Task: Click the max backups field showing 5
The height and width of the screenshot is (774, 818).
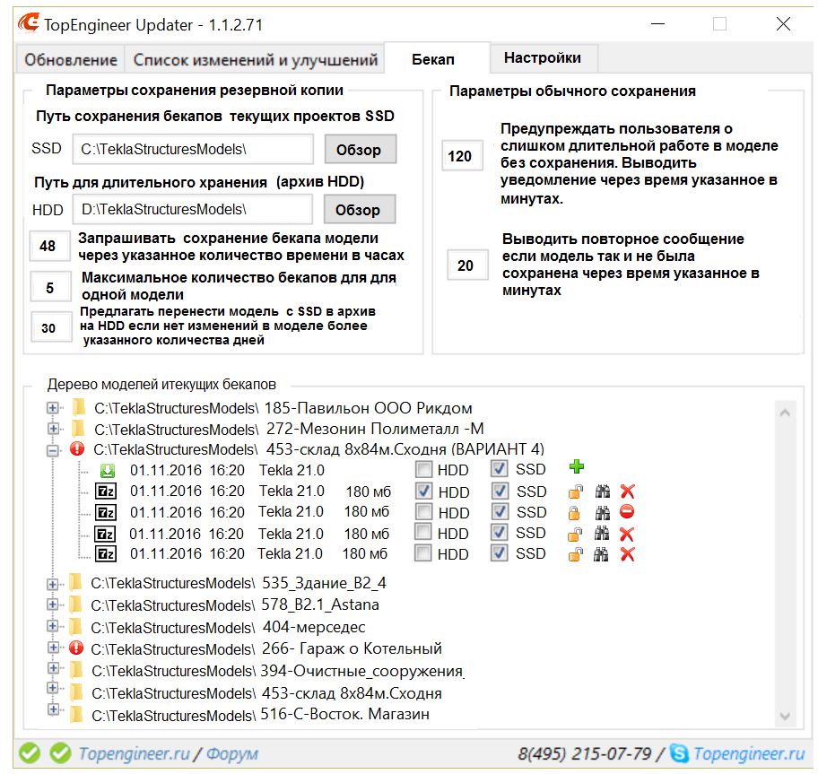Action: pyautogui.click(x=50, y=287)
